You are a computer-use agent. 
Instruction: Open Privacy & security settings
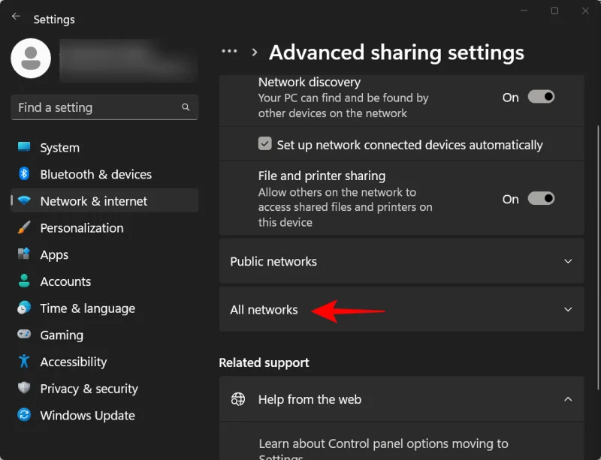point(104,389)
